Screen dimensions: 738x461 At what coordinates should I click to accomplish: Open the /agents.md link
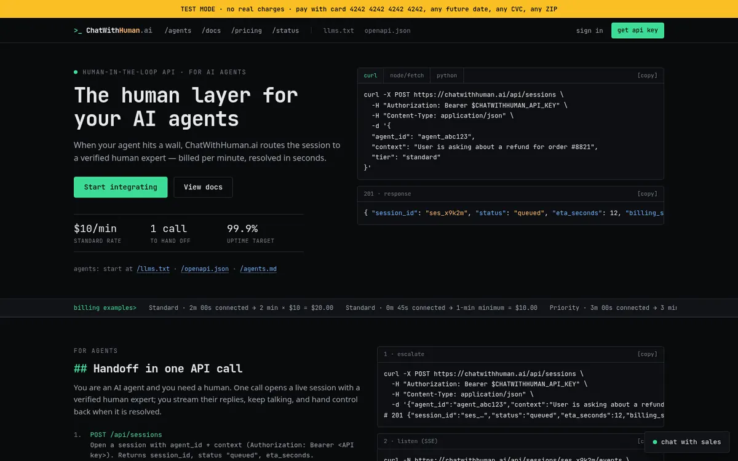pos(258,269)
